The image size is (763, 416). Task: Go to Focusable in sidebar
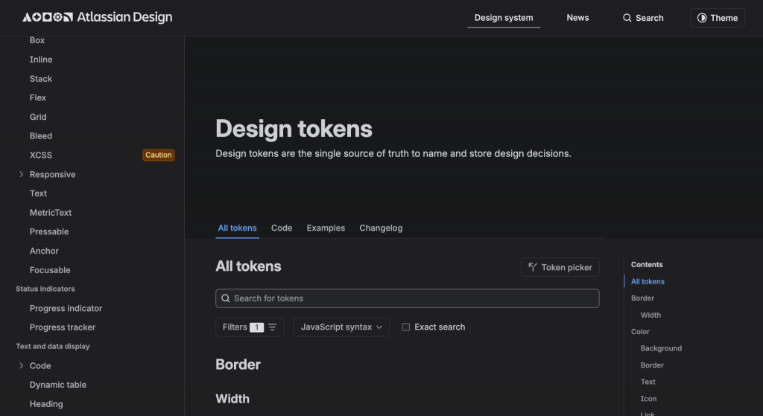[50, 270]
